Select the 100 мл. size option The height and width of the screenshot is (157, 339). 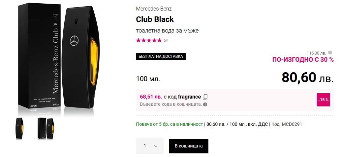148,79
